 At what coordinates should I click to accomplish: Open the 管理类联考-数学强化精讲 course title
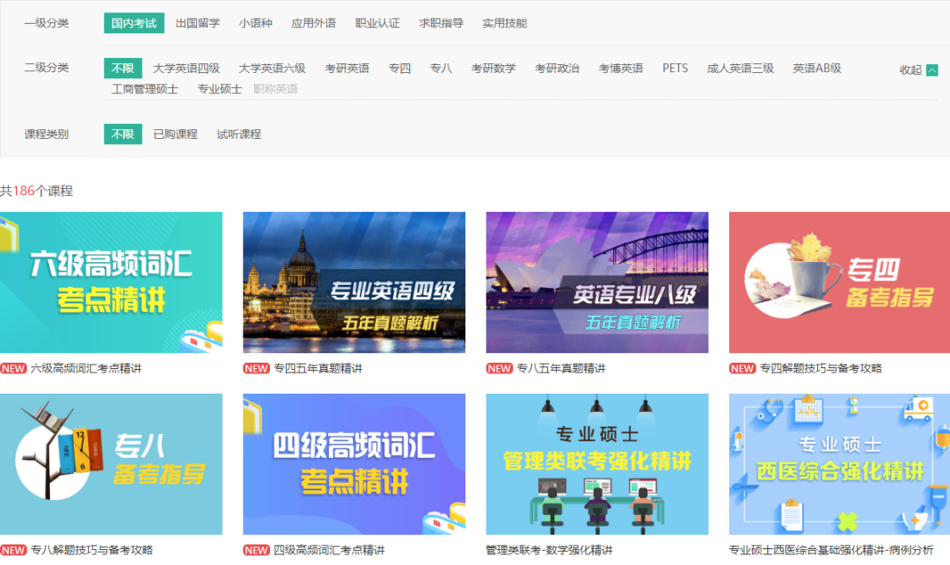tap(549, 551)
